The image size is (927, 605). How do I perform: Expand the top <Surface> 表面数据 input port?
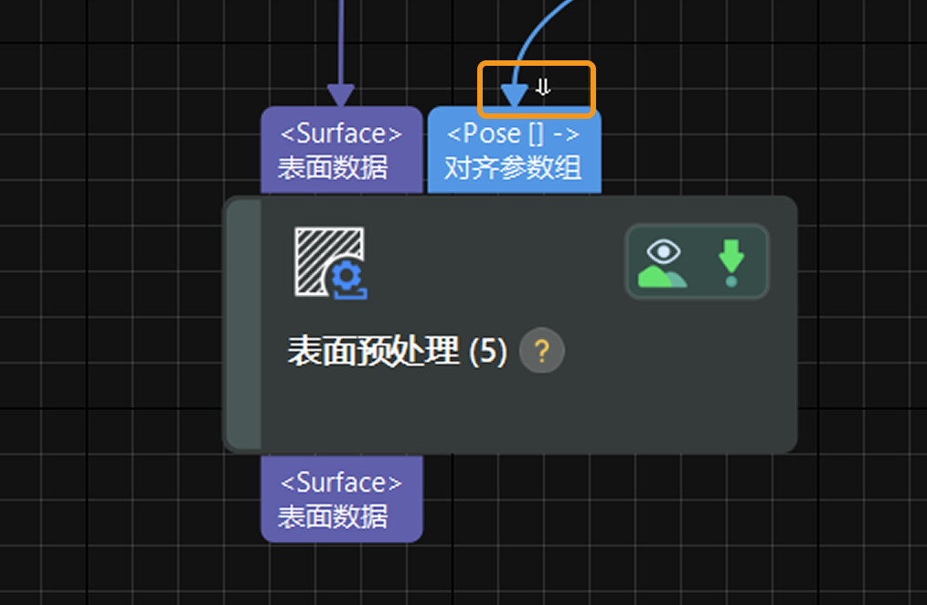tap(342, 149)
